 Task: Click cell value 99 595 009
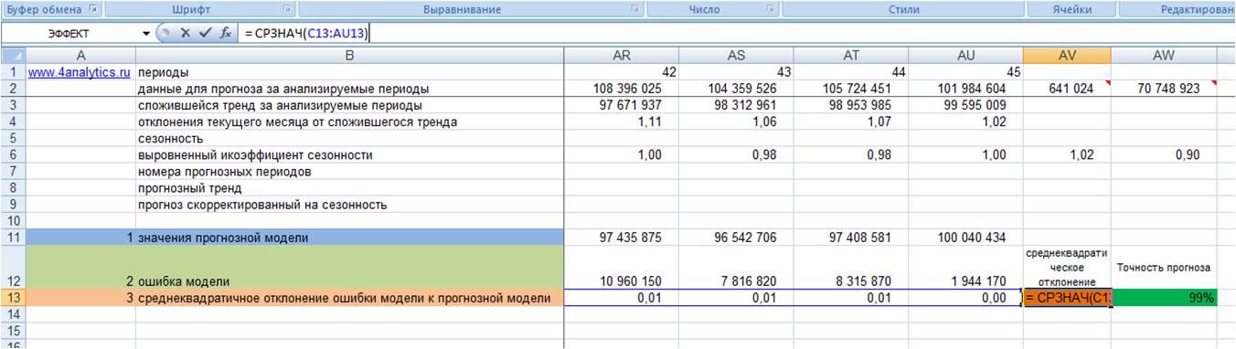[965, 105]
